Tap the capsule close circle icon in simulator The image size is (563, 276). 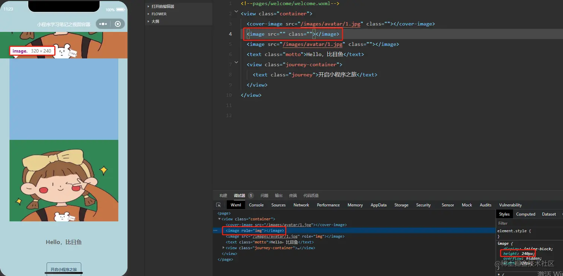118,24
